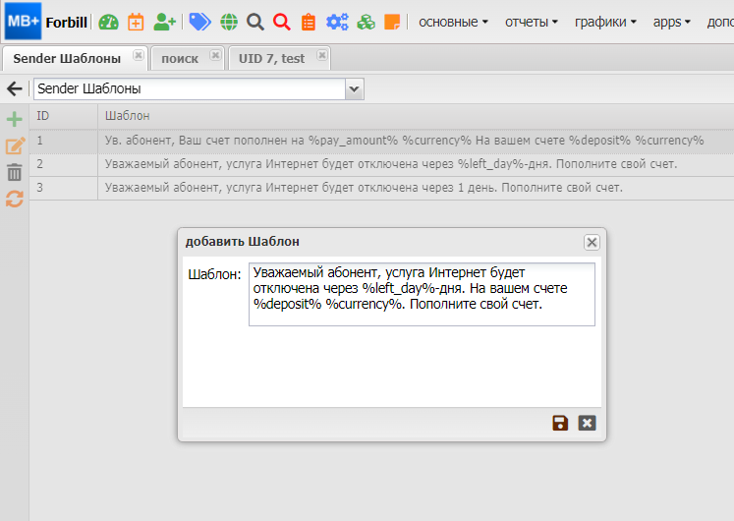The height and width of the screenshot is (521, 734).
Task: Open the отчеты dropdown menu
Action: click(532, 22)
